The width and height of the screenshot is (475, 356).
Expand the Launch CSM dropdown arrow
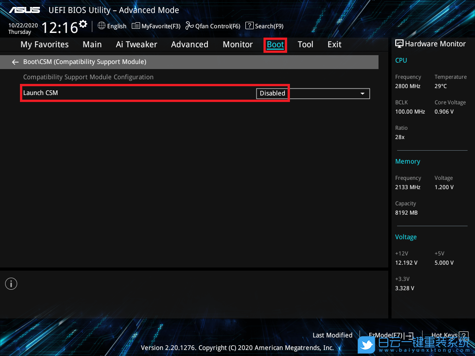(x=362, y=94)
